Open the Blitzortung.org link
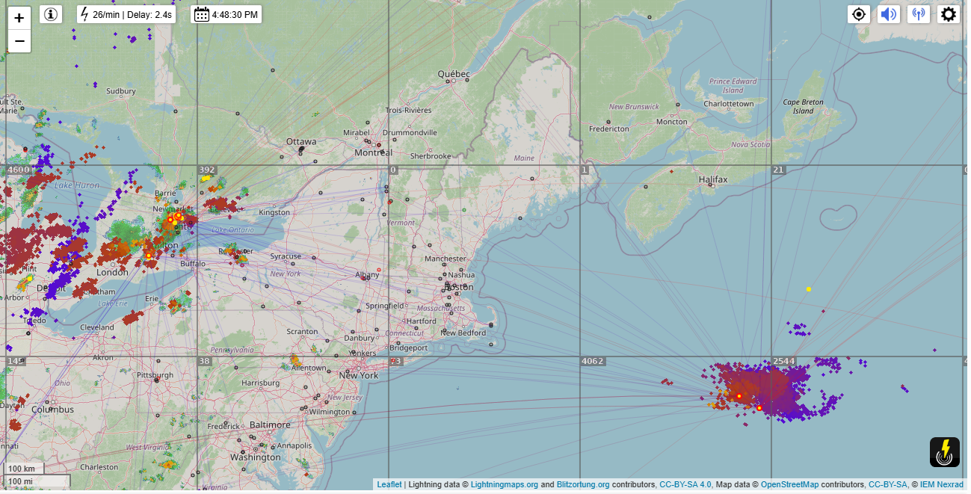 pos(582,485)
